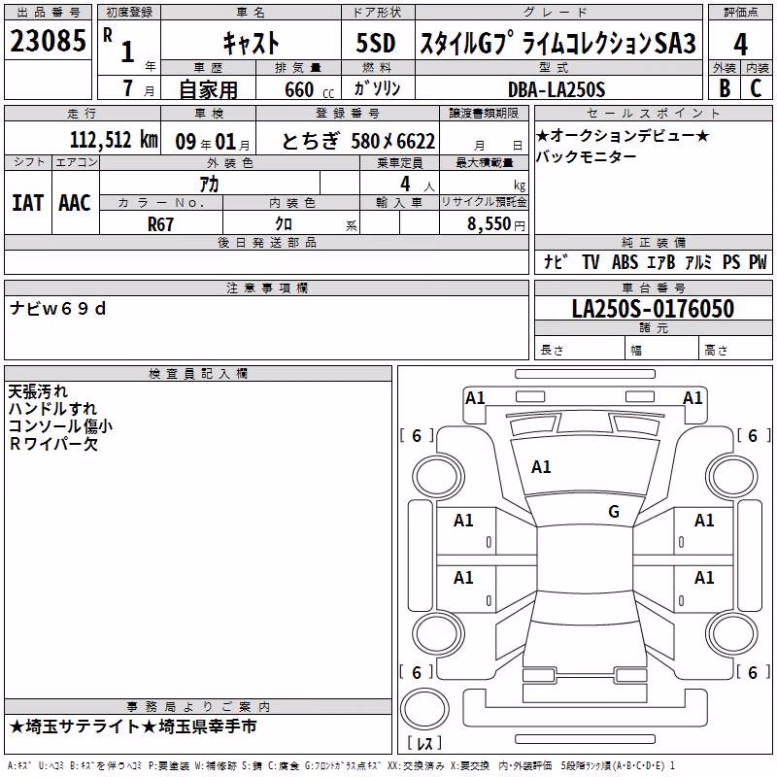Click inspector note Rワイパー欠
The height and width of the screenshot is (777, 777).
(x=53, y=444)
